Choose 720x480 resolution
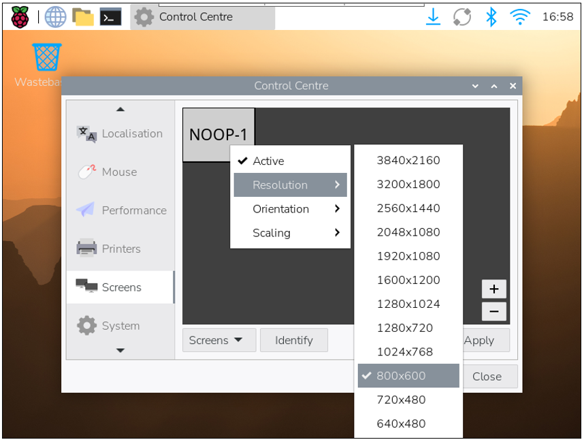The height and width of the screenshot is (442, 584). pyautogui.click(x=408, y=400)
